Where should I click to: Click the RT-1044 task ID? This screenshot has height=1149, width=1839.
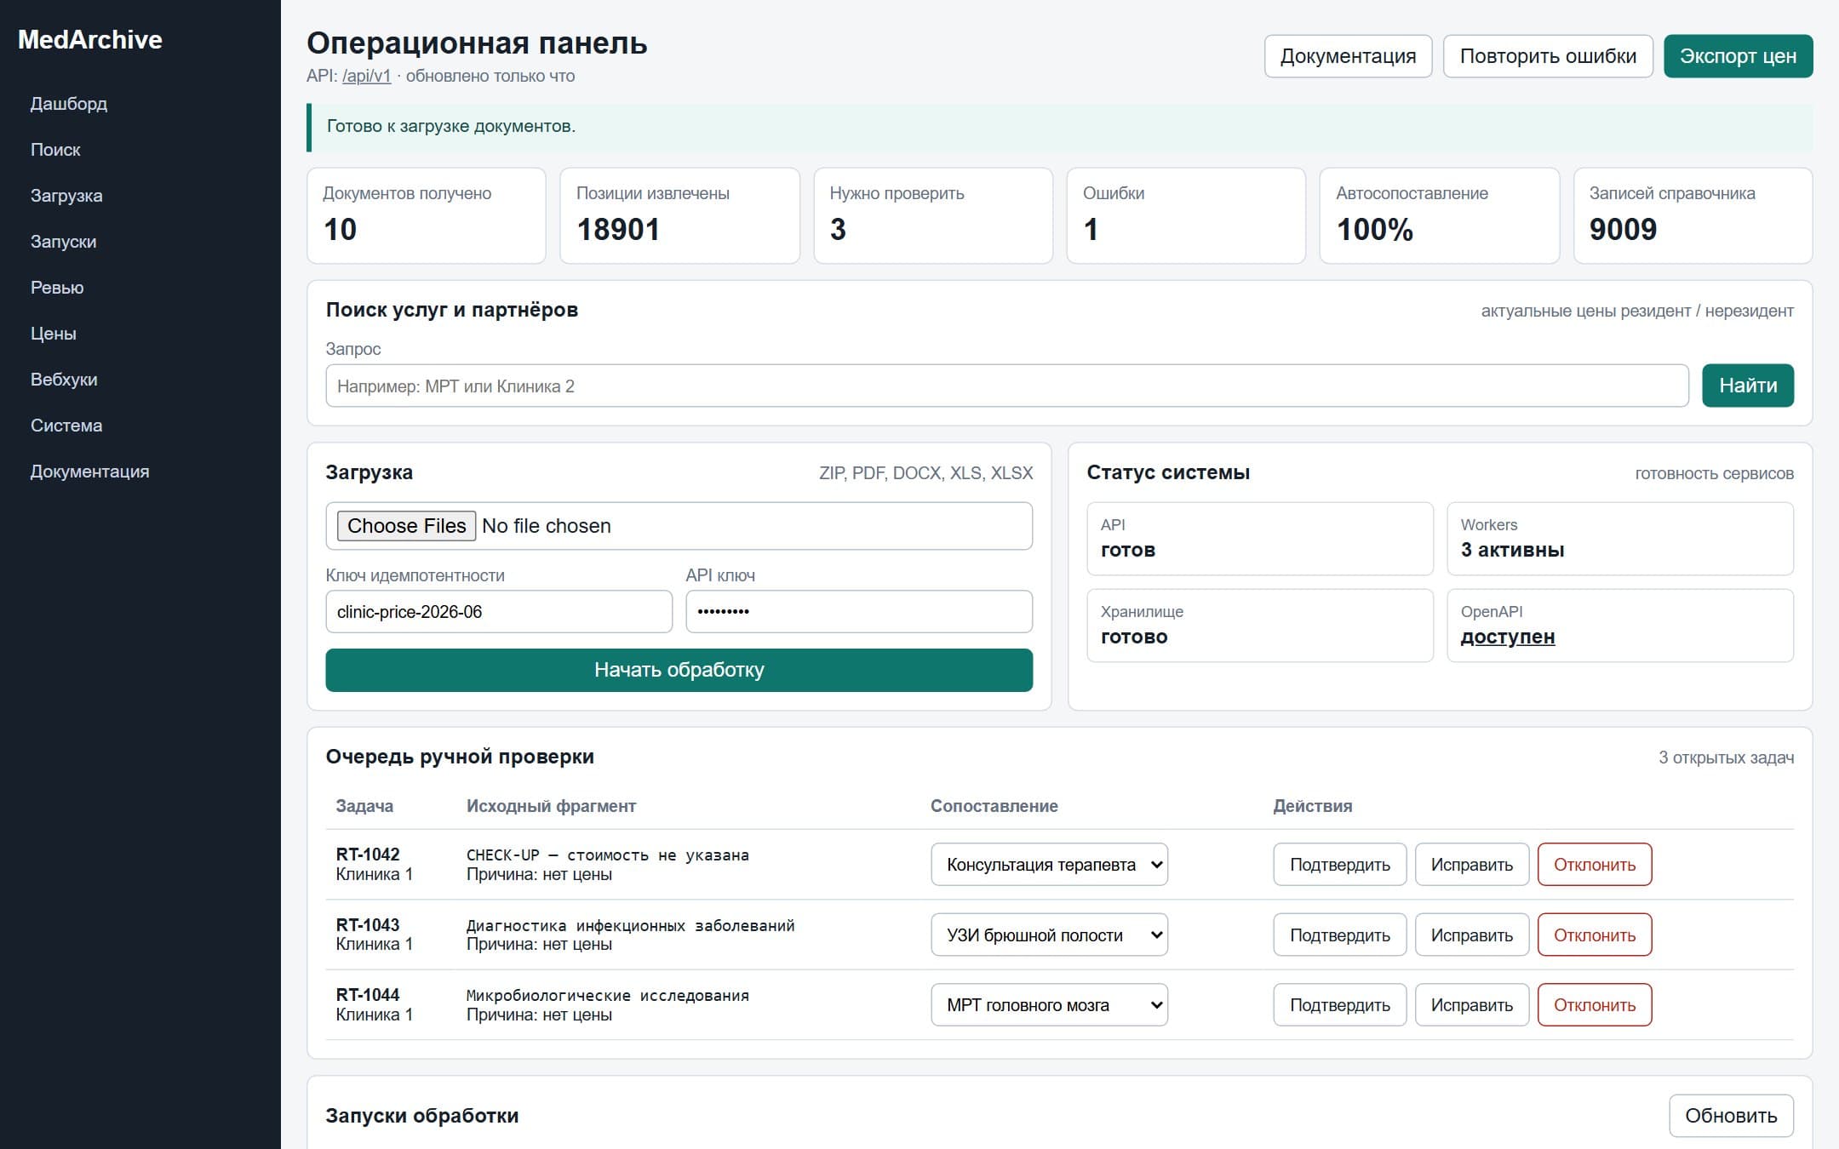pos(368,995)
